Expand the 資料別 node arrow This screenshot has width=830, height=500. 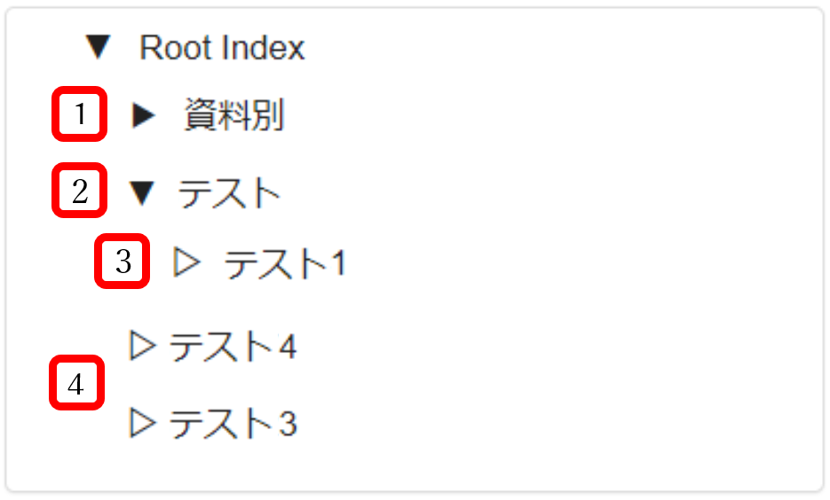(x=144, y=115)
